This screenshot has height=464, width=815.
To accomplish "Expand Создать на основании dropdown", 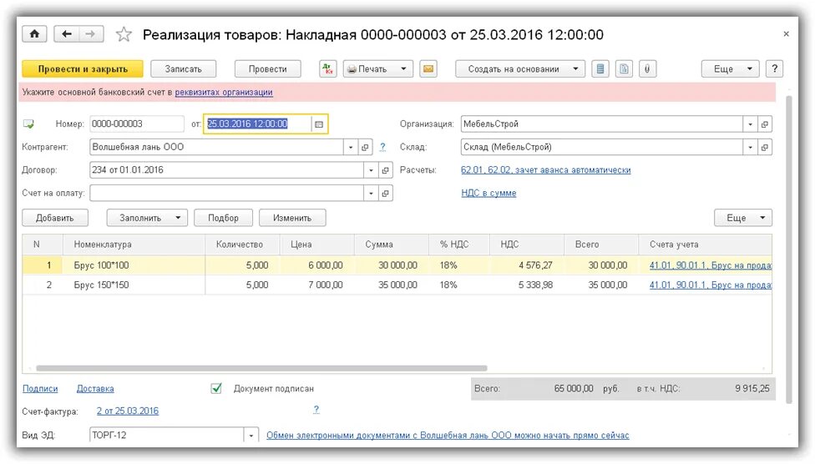I will click(519, 69).
